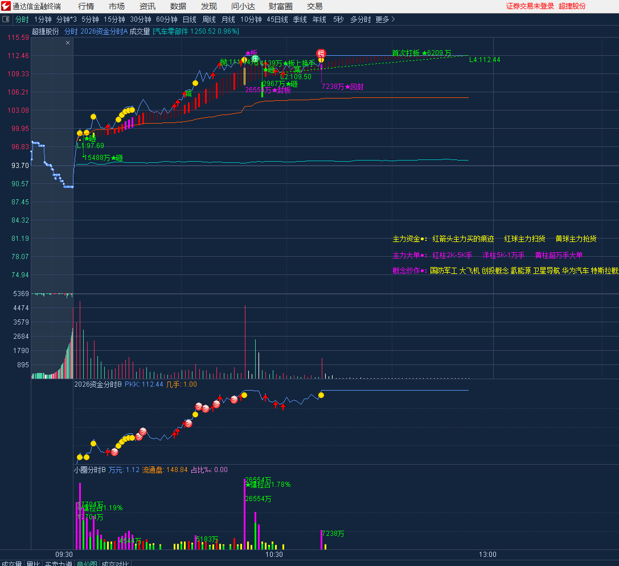Switch to 多分时 multi-day view
The image size is (619, 566).
point(360,19)
